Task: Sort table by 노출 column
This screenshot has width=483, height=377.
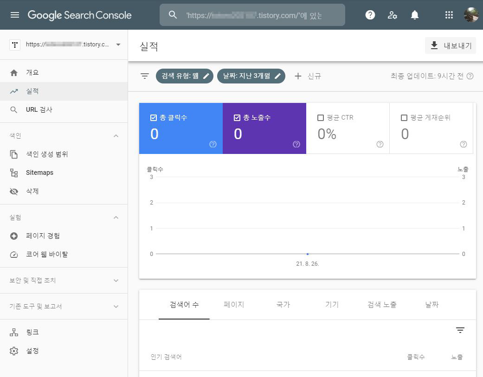Action: pos(457,357)
